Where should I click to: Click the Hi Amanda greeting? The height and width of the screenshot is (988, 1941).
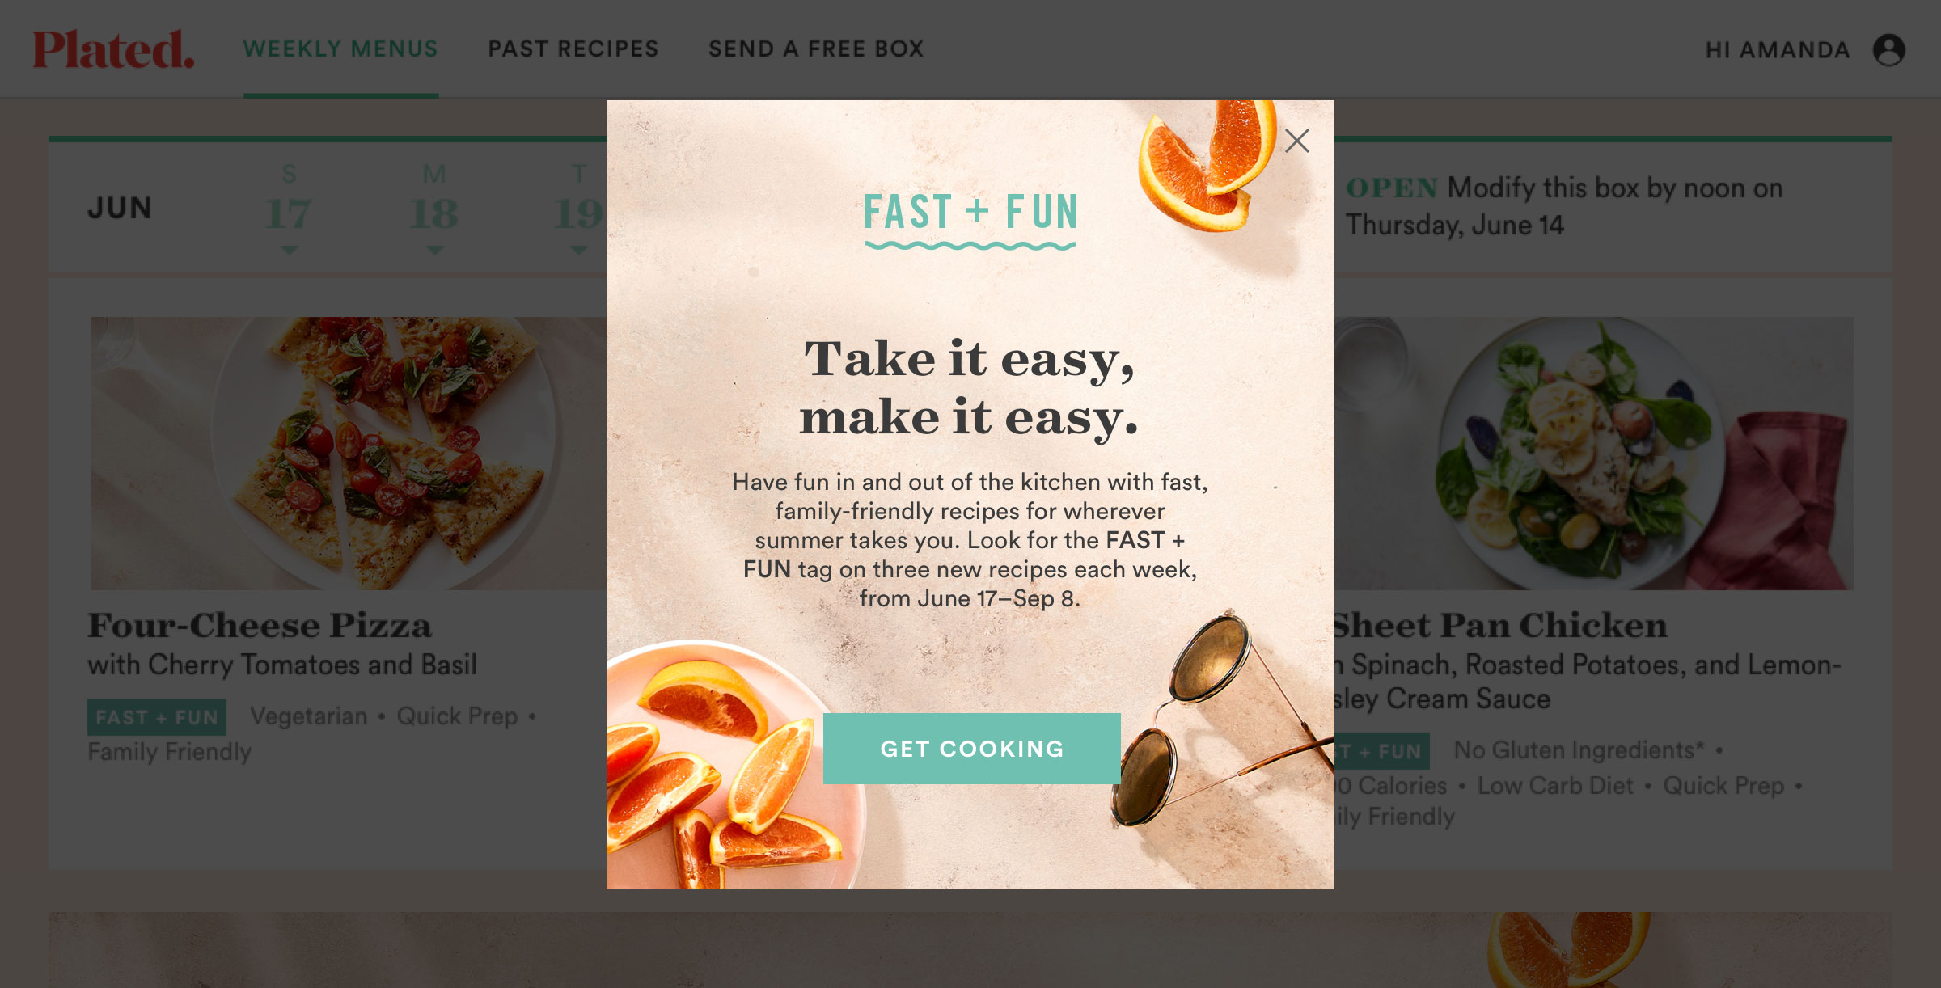click(x=1778, y=50)
